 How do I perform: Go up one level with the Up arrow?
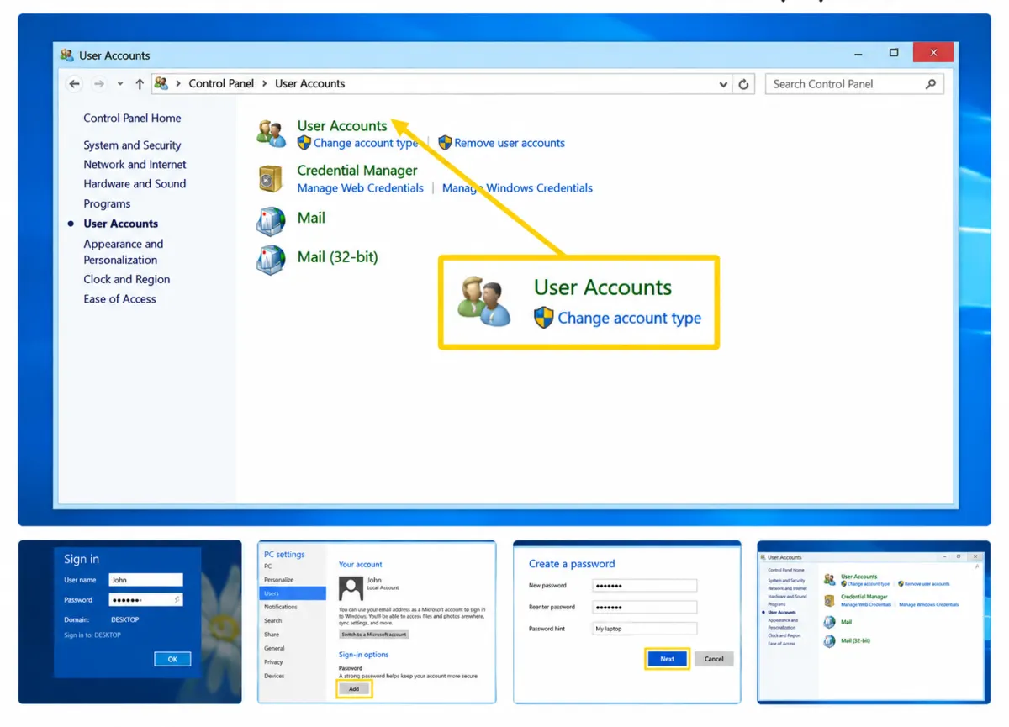click(x=140, y=84)
